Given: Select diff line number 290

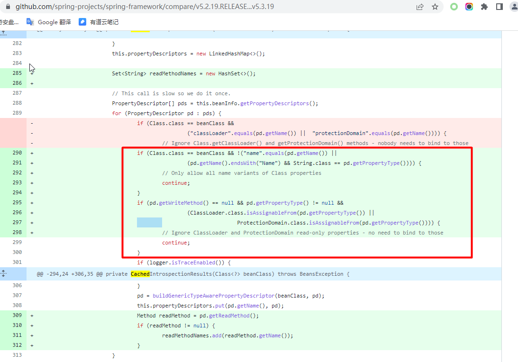Looking at the screenshot, I should 17,153.
